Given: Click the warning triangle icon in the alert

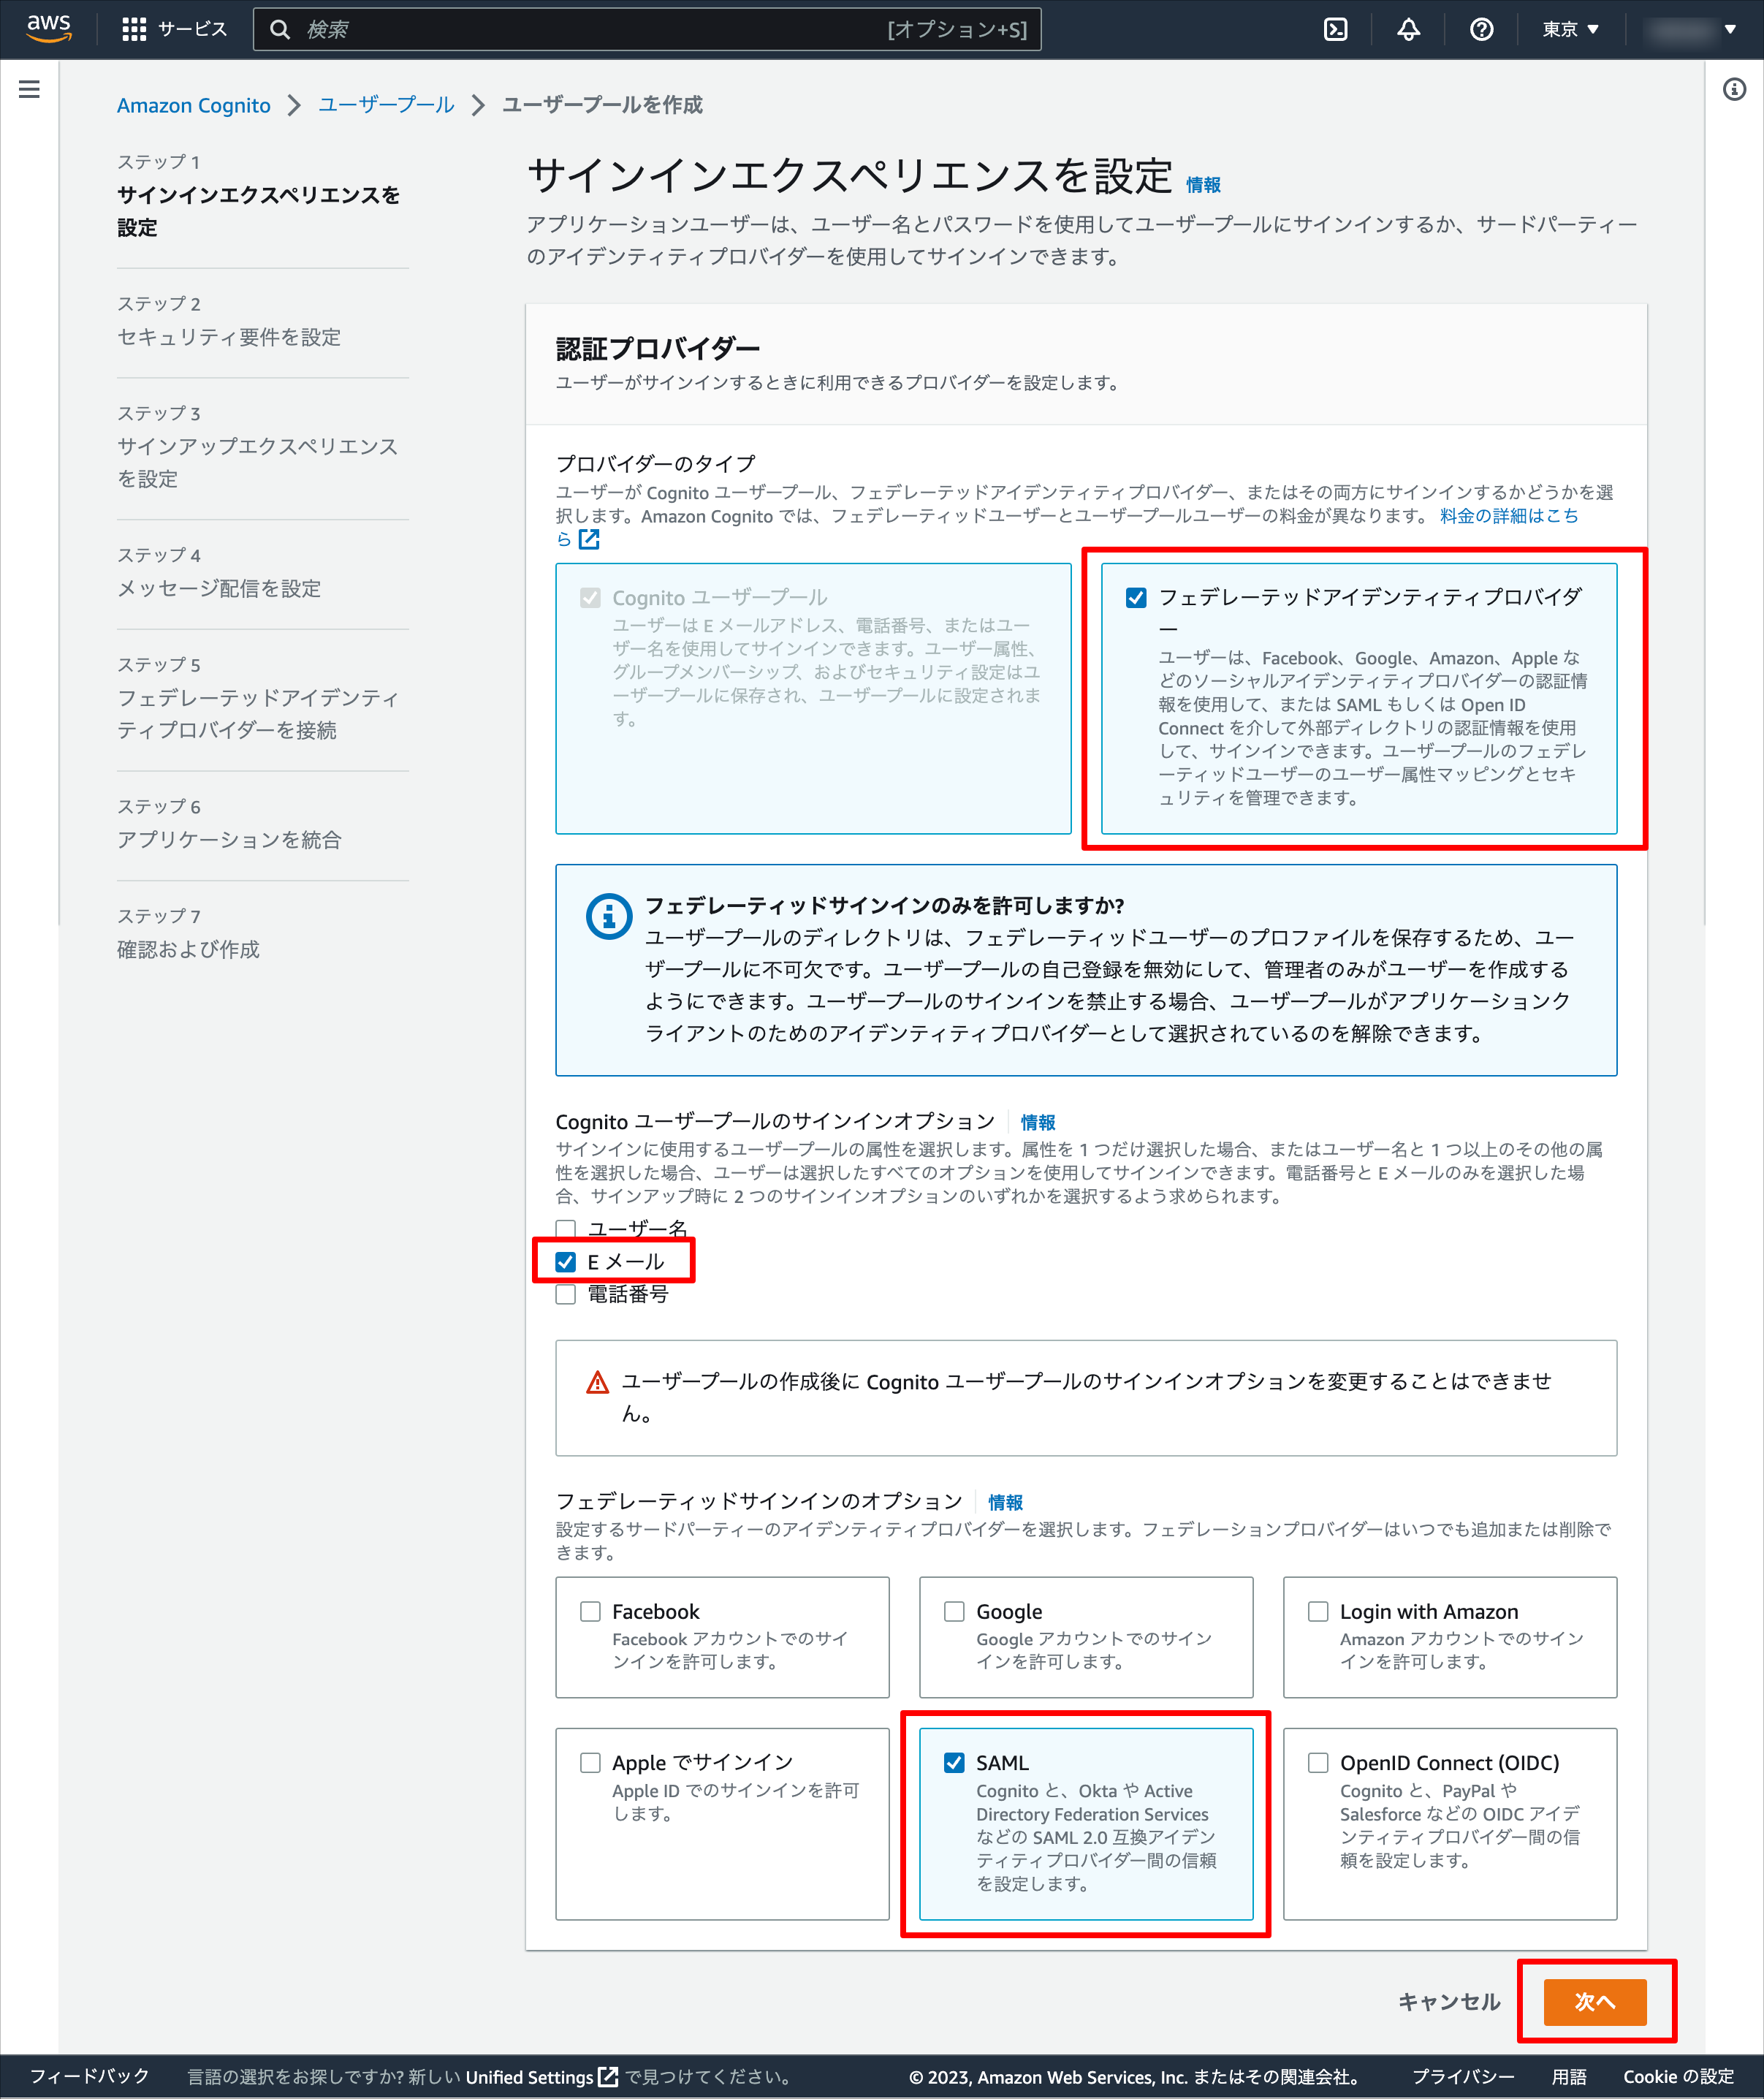Looking at the screenshot, I should click(x=597, y=1382).
